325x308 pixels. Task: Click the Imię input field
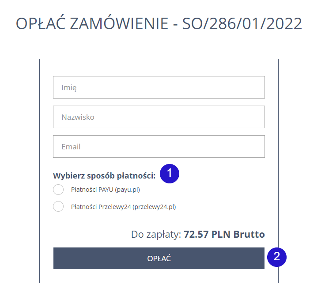point(159,87)
